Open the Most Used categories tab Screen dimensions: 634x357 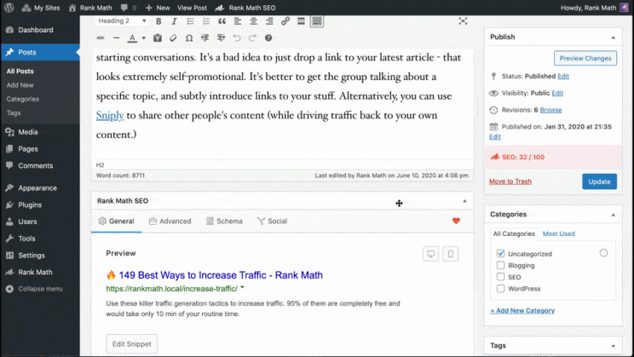tap(559, 233)
